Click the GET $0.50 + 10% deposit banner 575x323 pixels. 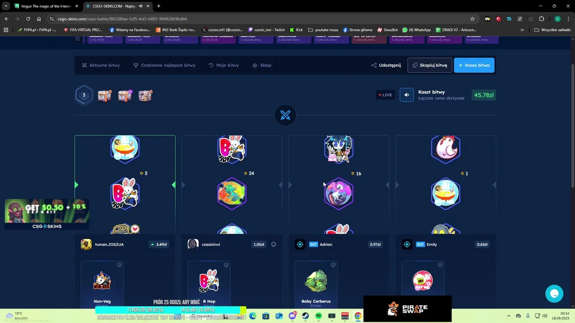tap(47, 214)
